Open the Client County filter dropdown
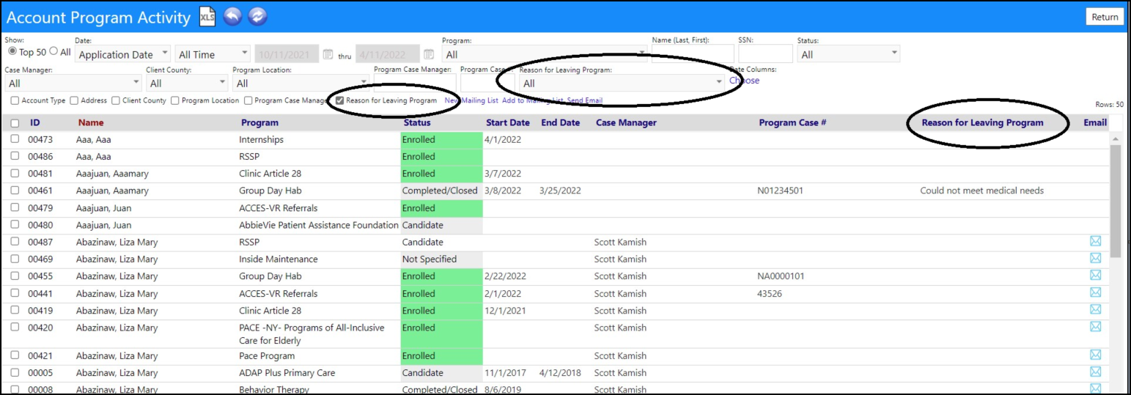This screenshot has height=395, width=1131. click(x=187, y=83)
